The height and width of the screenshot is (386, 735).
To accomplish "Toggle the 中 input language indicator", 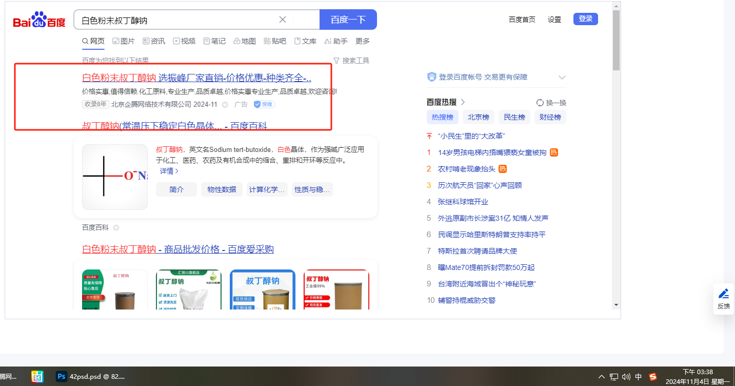I will tap(639, 377).
